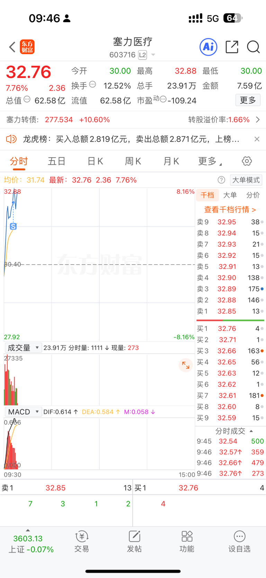Select 分时 chart tab
Image resolution: width=266 pixels, height=578 pixels.
coord(19,161)
